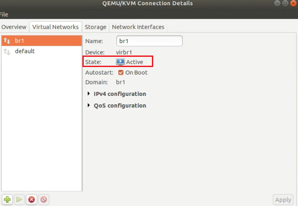Screen dimensions: 298x206
Task: Click the arrows icon beside default network
Action: pos(7,51)
